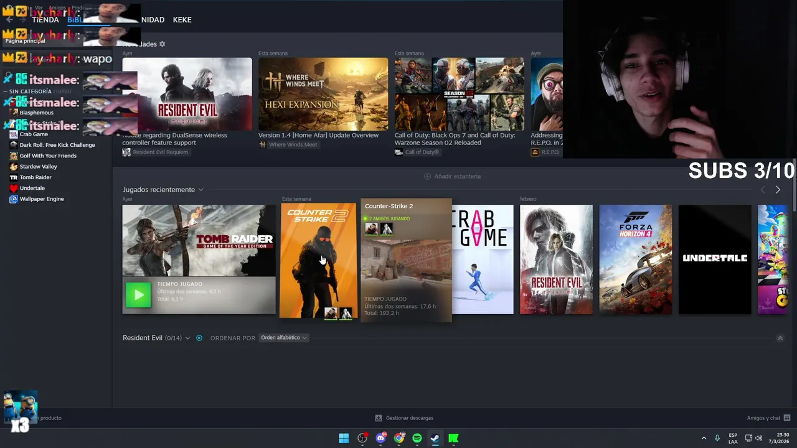Image resolution: width=797 pixels, height=448 pixels.
Task: Click the Dark Roll soccer ball icon
Action: click(x=14, y=145)
